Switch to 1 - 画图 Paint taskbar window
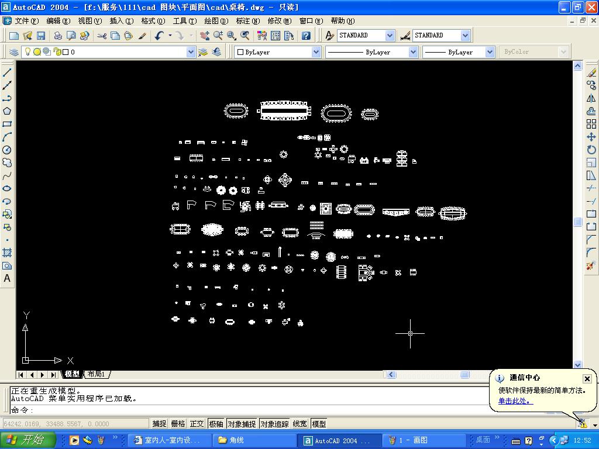This screenshot has height=449, width=599. (424, 440)
